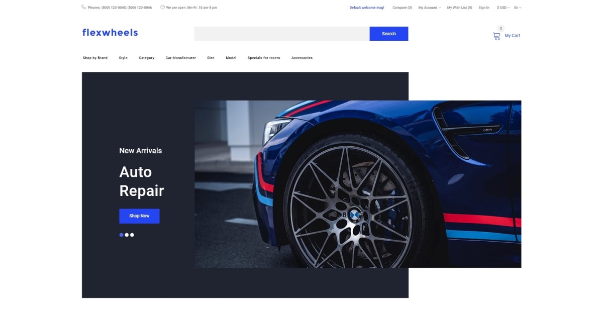603x315 pixels.
Task: Open My Wish List (0) link
Action: pyautogui.click(x=460, y=8)
